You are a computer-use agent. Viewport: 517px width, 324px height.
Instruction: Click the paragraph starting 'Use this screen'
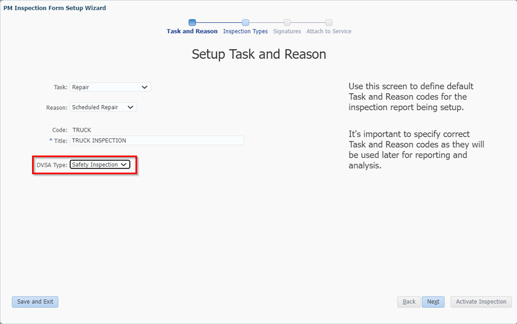[411, 97]
